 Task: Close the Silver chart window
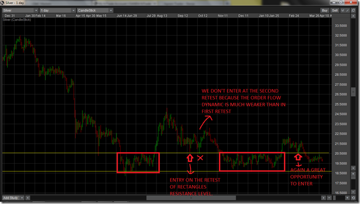click(351, 2)
